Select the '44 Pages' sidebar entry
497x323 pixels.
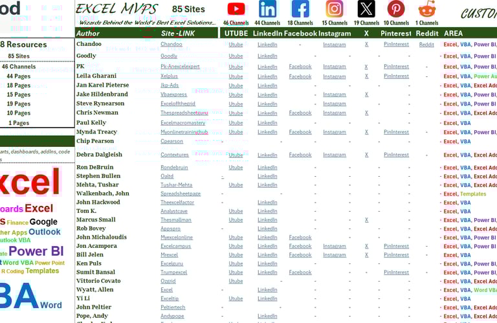tap(18, 76)
